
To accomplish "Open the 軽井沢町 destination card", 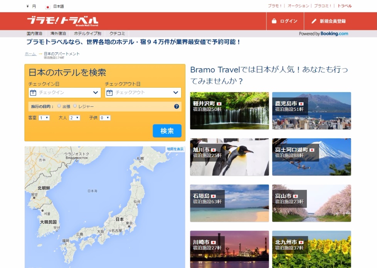I will click(x=229, y=111).
